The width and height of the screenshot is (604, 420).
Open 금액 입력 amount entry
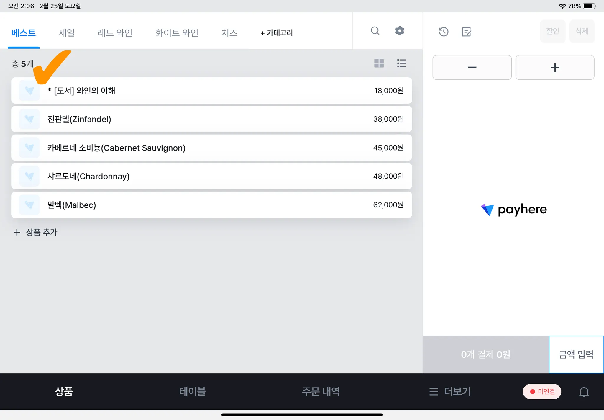(576, 354)
